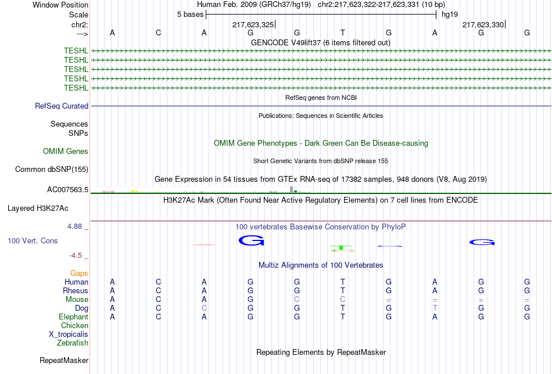Click the AC007563.5 gene label

click(x=67, y=190)
